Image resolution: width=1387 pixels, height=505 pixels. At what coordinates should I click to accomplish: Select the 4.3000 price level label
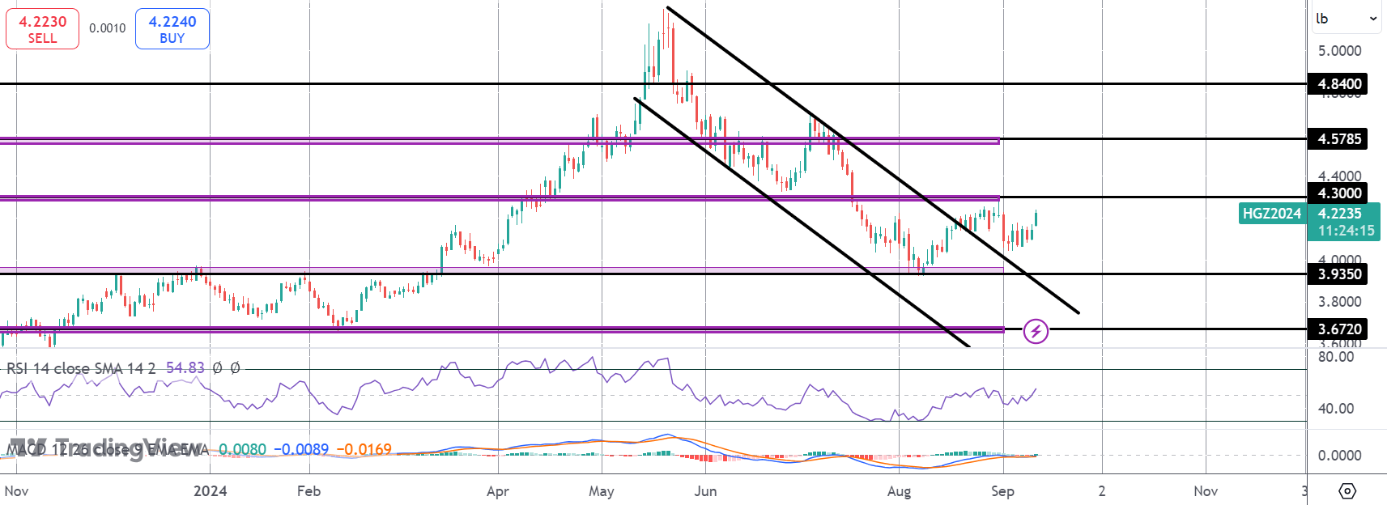point(1338,193)
